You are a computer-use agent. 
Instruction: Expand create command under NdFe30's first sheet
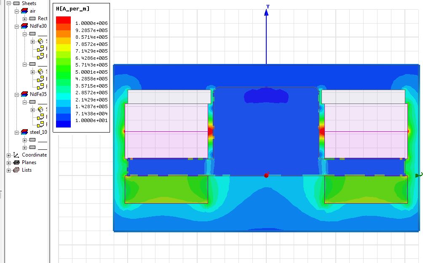pos(32,42)
